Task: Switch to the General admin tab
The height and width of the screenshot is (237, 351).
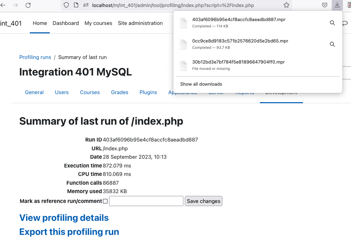Action: 34,92
